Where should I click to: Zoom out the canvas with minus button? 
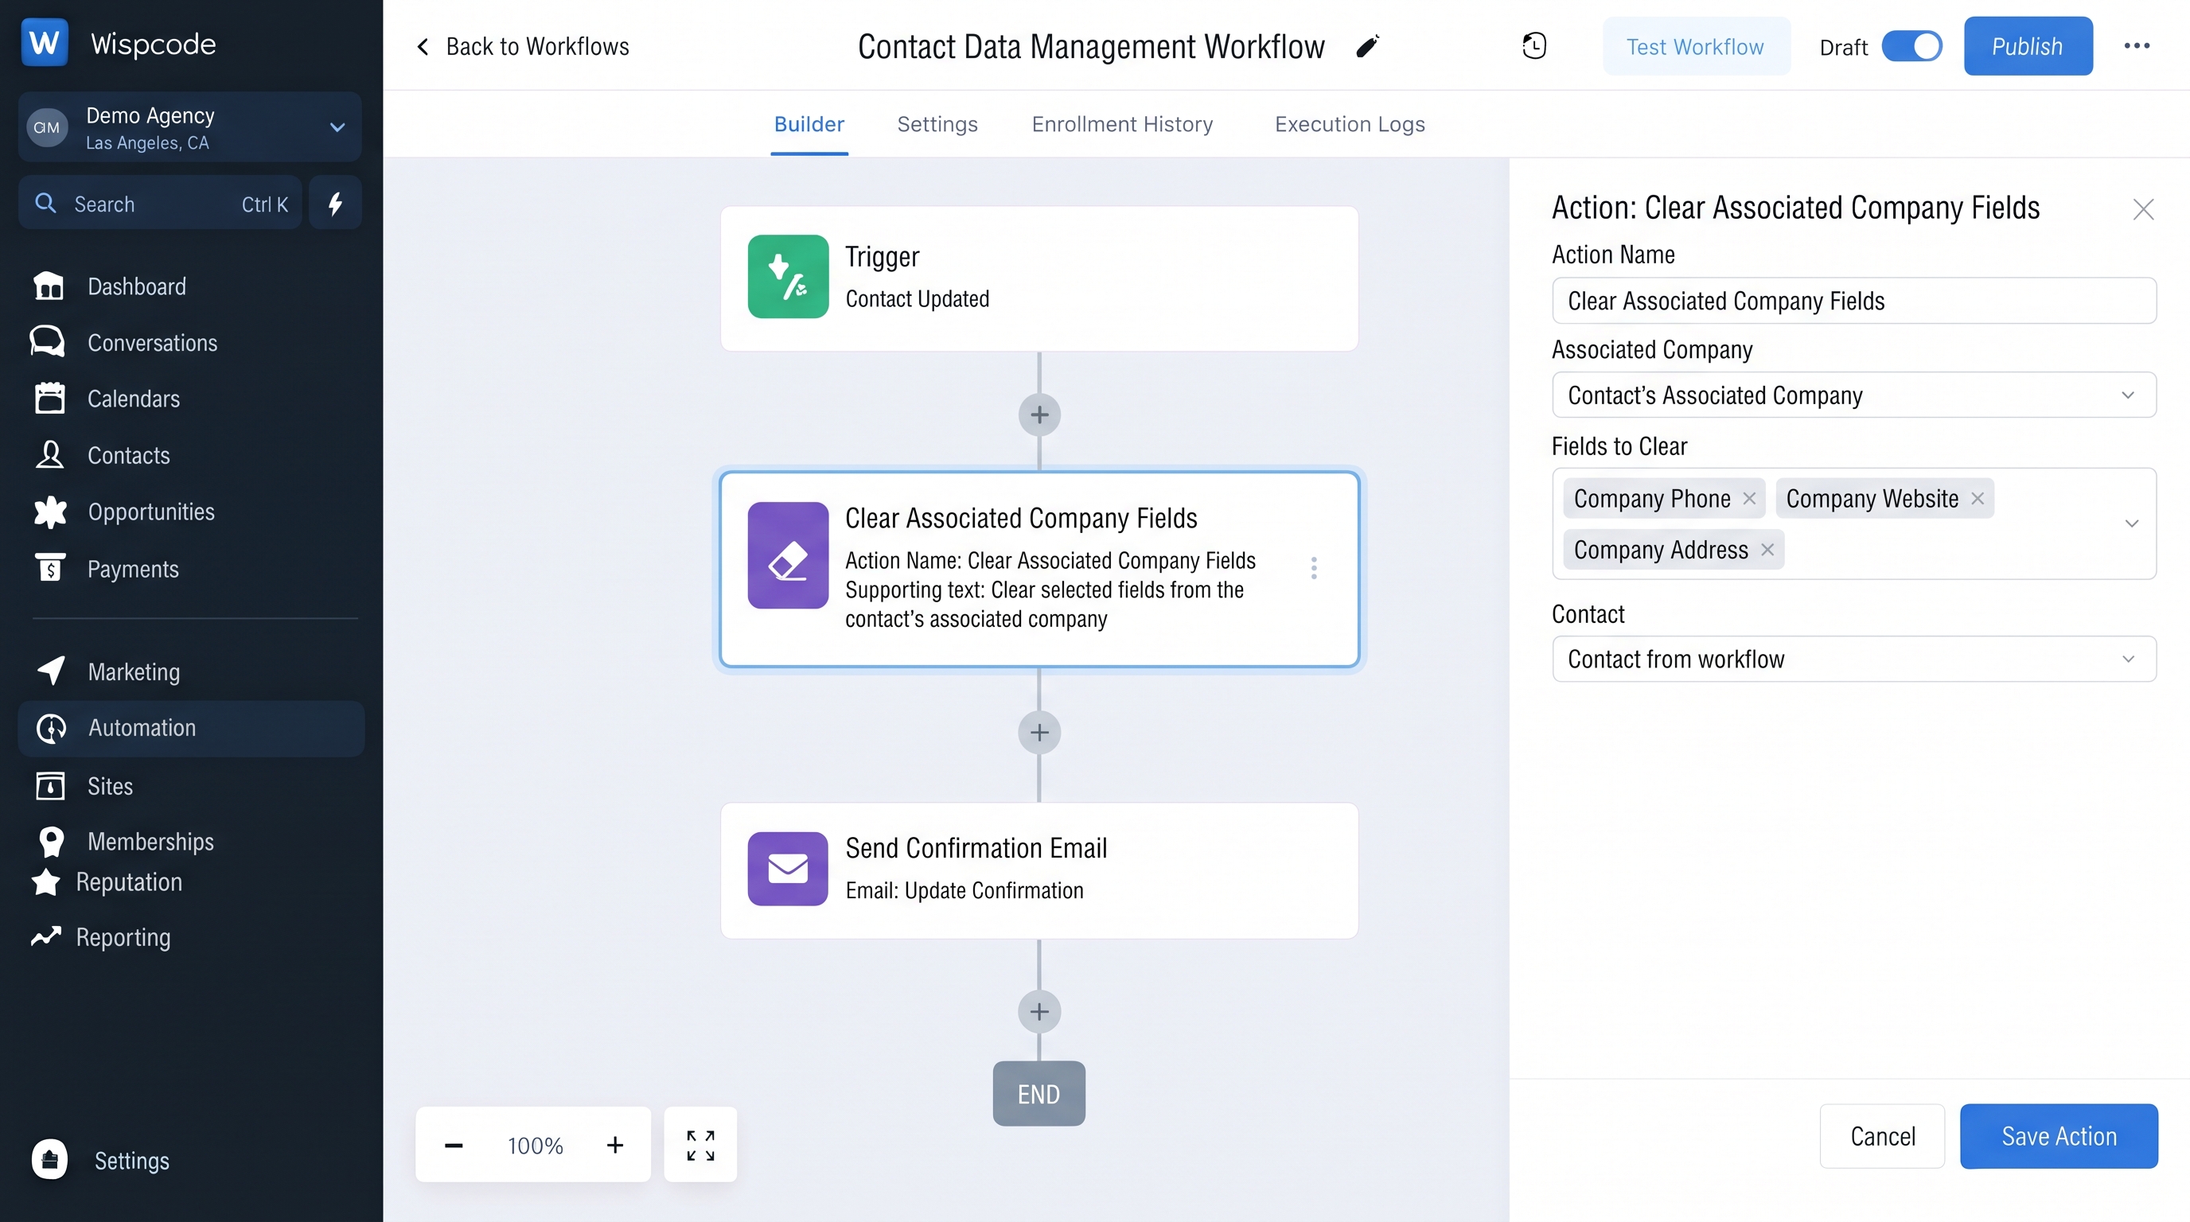click(454, 1146)
